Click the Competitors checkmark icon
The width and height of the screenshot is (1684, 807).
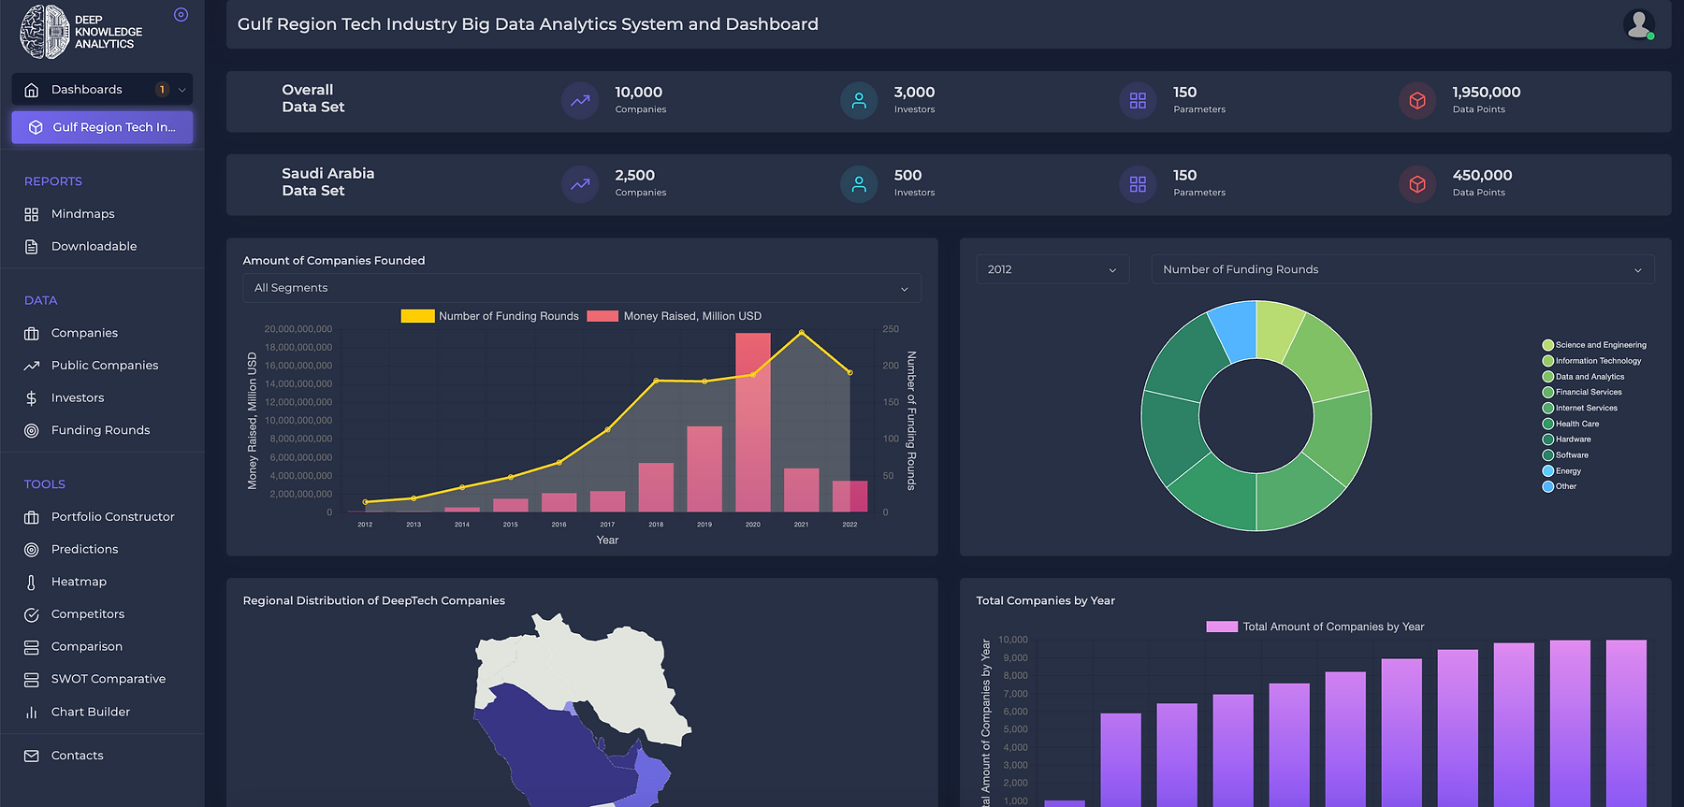click(31, 614)
